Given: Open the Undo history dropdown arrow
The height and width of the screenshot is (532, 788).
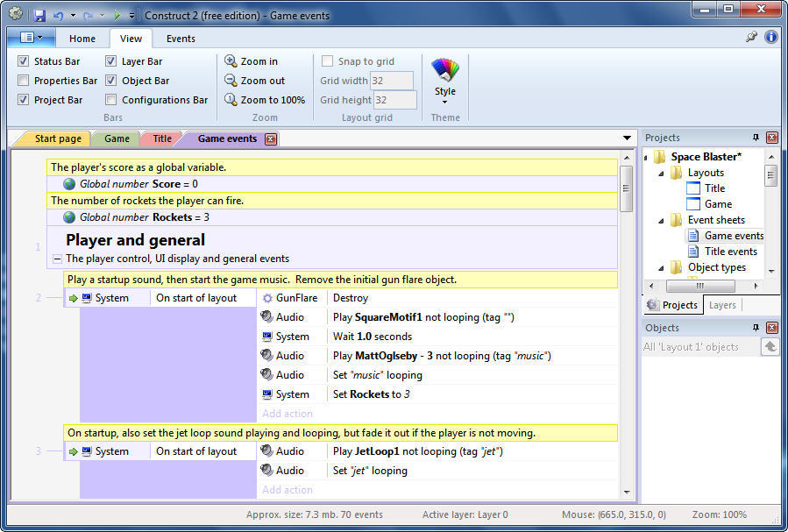Looking at the screenshot, I should (x=73, y=16).
